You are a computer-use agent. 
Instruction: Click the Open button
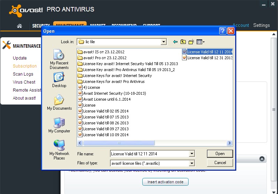[x=220, y=154]
